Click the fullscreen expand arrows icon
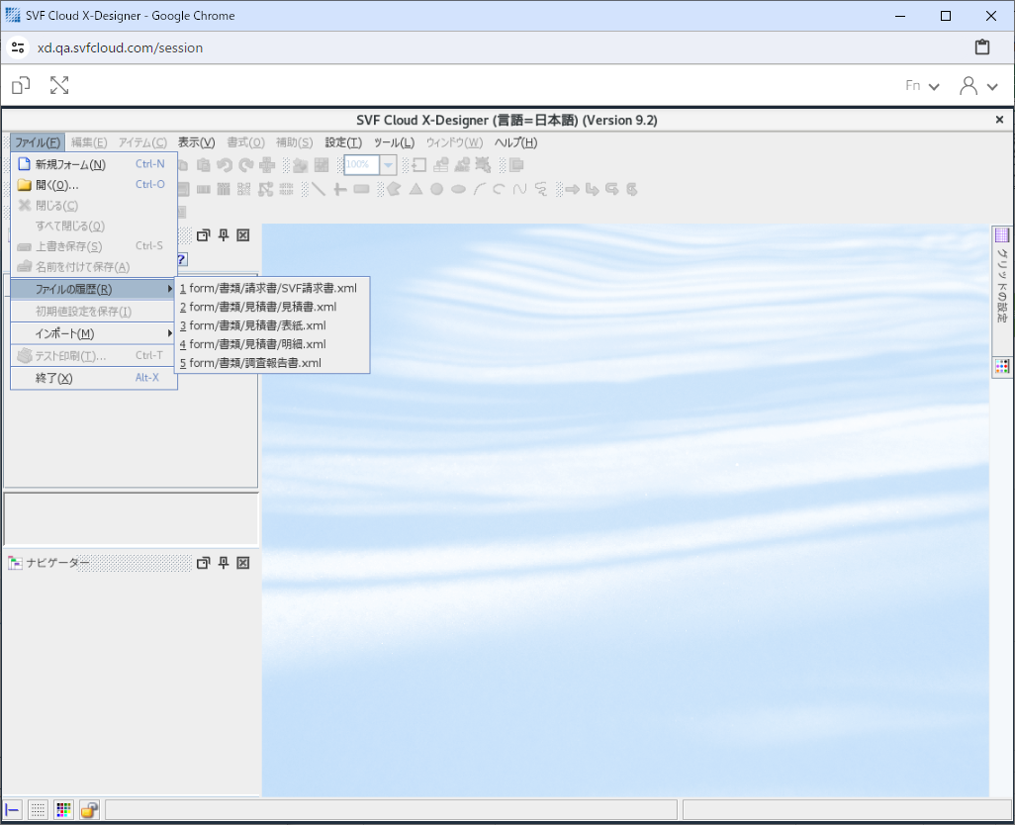The image size is (1015, 825). tap(59, 85)
